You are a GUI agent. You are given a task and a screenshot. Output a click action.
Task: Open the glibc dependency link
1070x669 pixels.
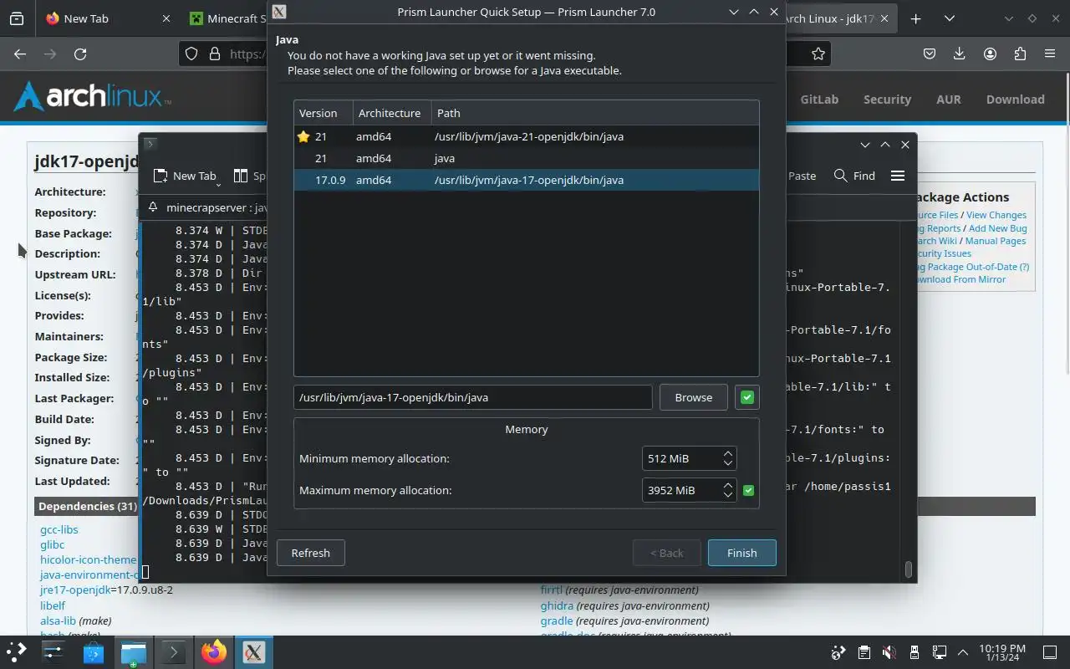[x=52, y=544]
